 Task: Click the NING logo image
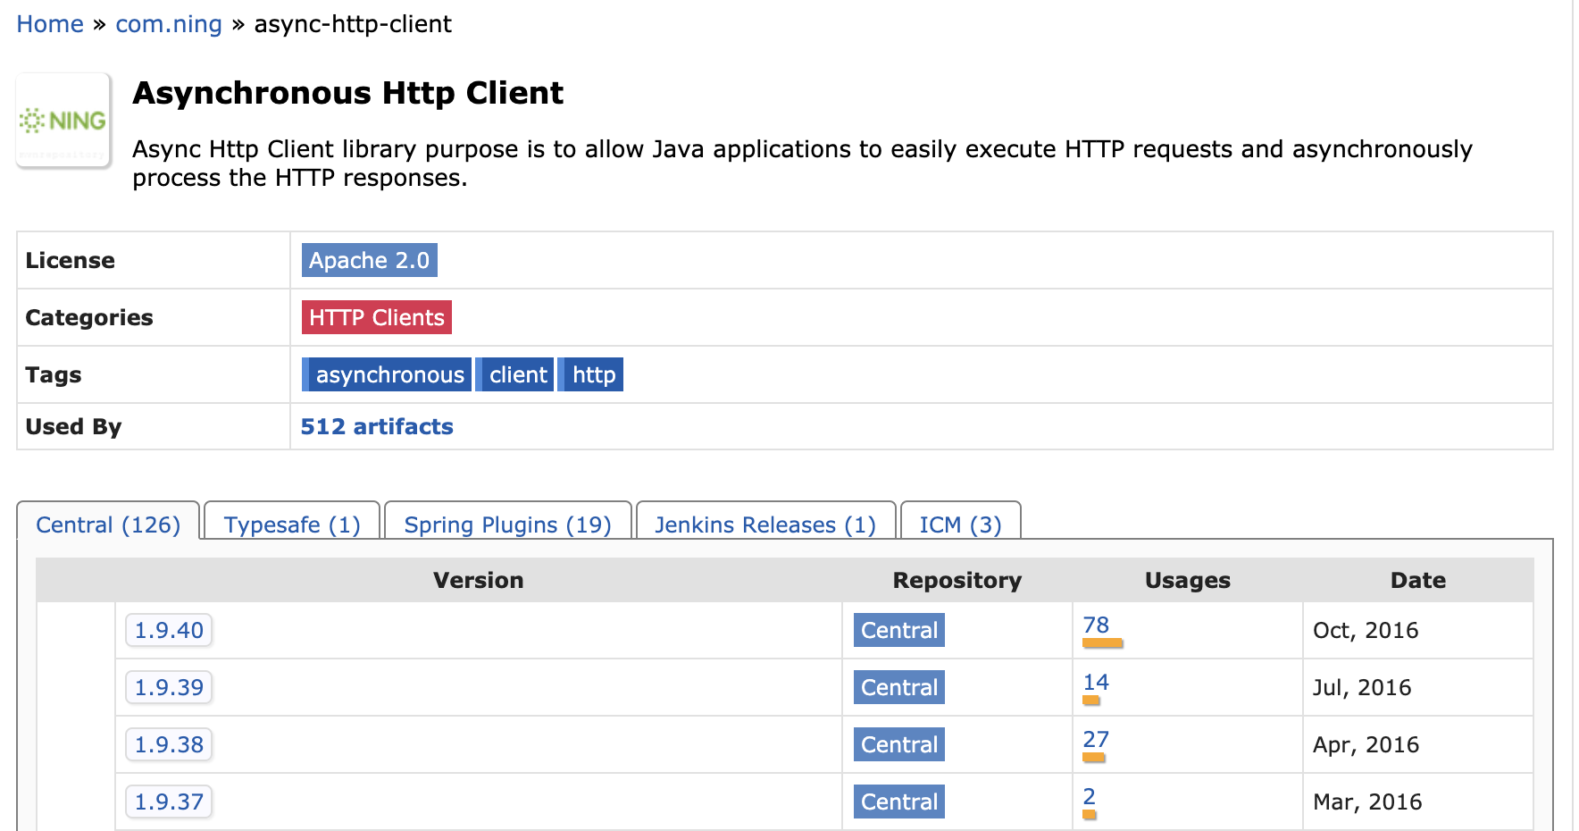coord(63,121)
